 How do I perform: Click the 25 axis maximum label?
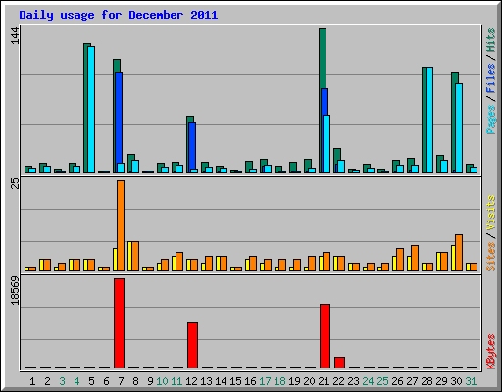(x=15, y=183)
